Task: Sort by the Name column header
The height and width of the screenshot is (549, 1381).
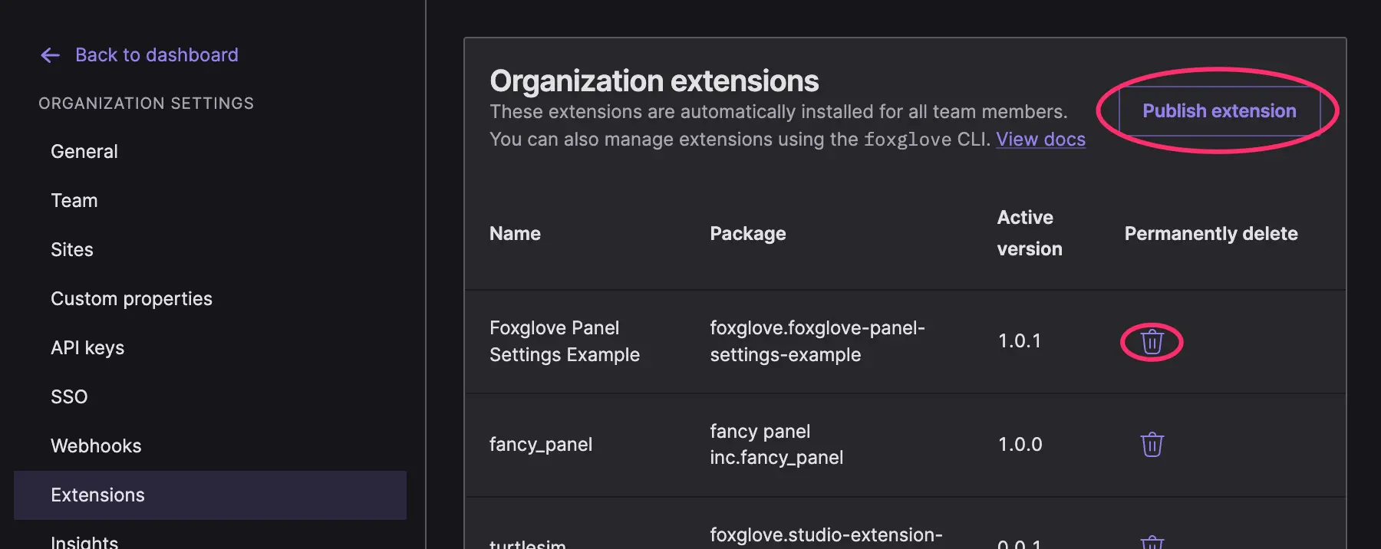Action: tap(515, 233)
